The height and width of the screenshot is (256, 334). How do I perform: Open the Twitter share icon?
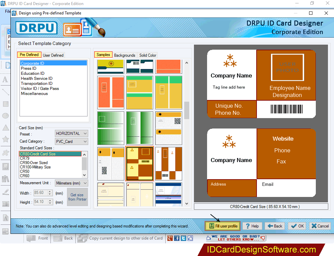coord(183,238)
